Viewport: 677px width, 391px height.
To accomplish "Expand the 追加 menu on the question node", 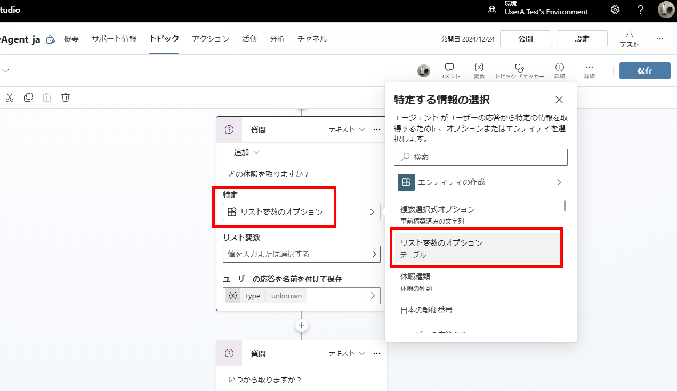I will click(240, 152).
